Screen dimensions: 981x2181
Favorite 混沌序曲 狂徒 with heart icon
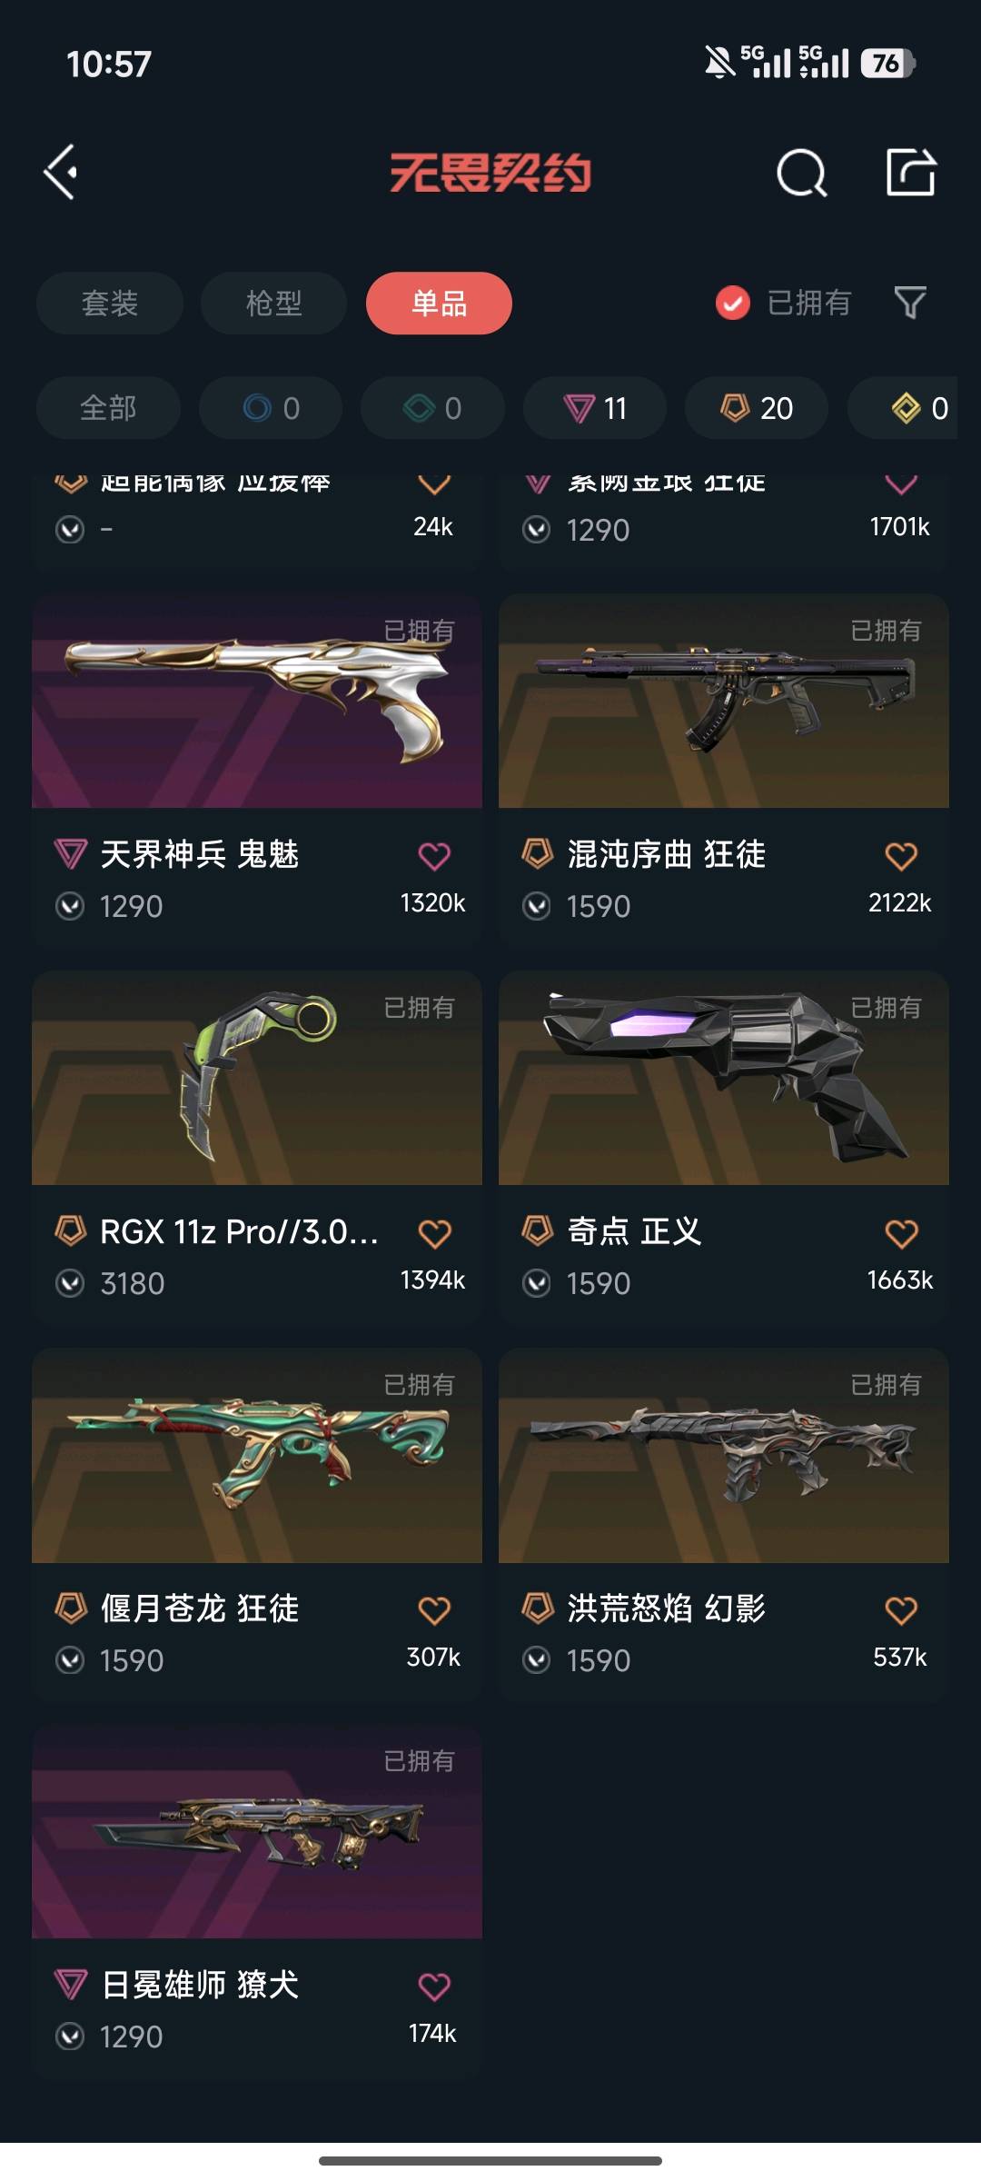click(x=900, y=855)
